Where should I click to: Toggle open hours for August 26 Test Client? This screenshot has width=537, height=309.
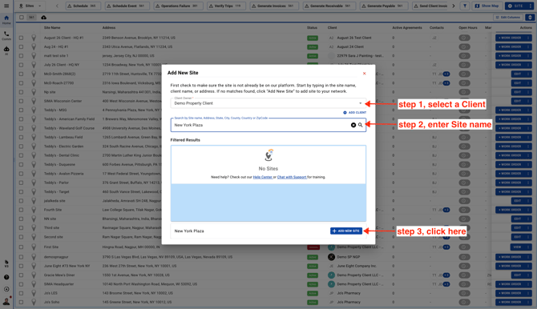point(464,38)
